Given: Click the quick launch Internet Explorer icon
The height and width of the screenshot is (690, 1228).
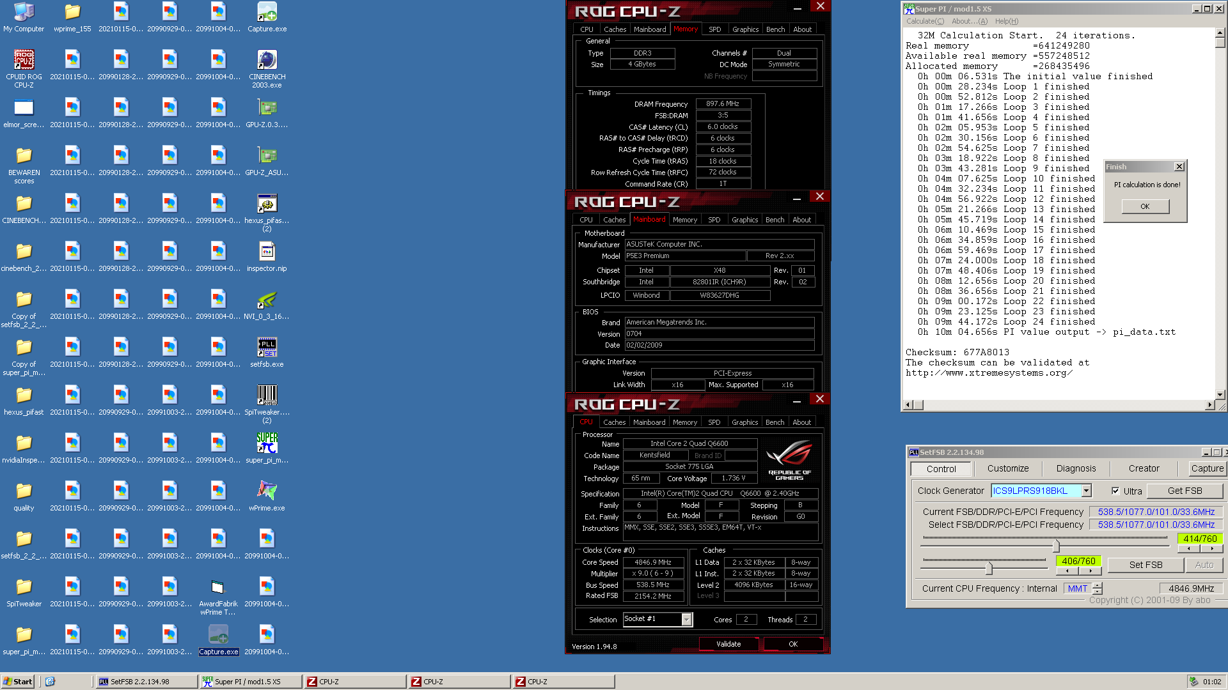Looking at the screenshot, I should pyautogui.click(x=51, y=682).
